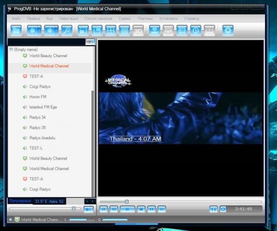Select the highlighted orange World Medical Channel

tap(49, 66)
